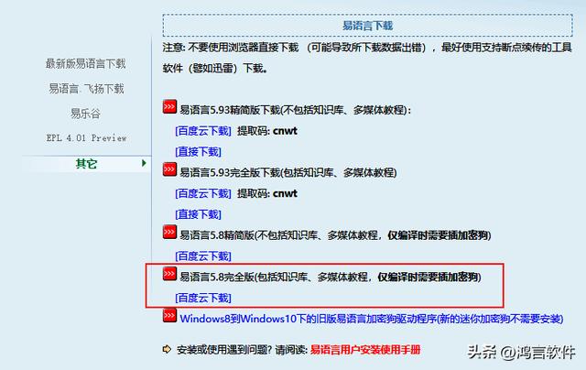Click red arrow icon beside 易语言5.93完全版下载
586x370 pixels.
pos(168,170)
